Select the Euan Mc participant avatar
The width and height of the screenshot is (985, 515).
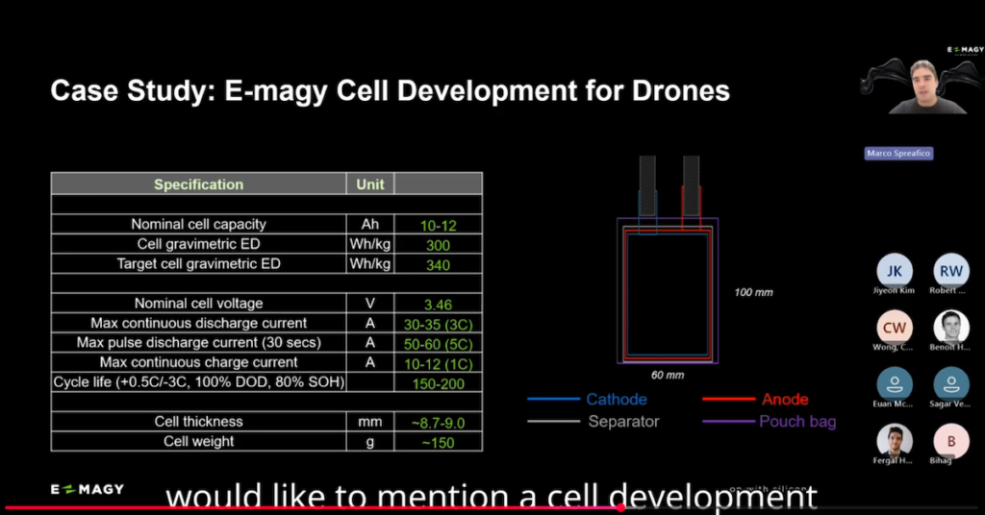click(x=894, y=384)
